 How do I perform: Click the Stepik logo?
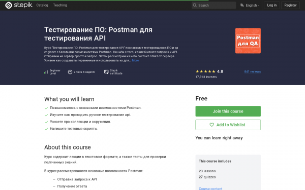(19, 5)
